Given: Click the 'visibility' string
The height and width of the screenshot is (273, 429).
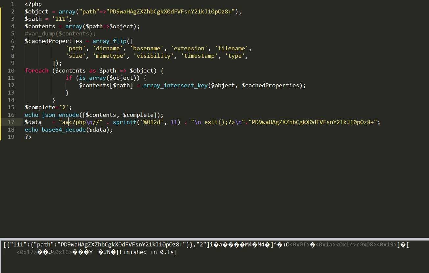Looking at the screenshot, I should tap(154, 56).
